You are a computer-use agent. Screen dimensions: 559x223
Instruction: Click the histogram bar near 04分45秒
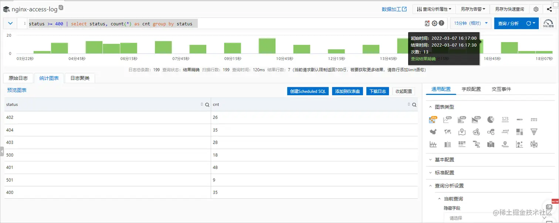[94, 47]
